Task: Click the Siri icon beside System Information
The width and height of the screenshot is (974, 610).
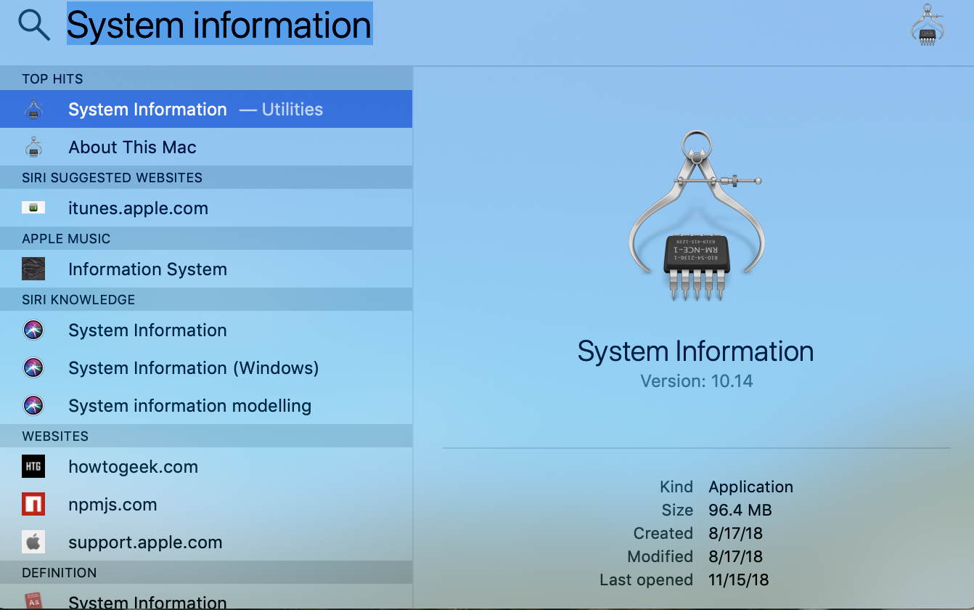Action: pyautogui.click(x=33, y=330)
